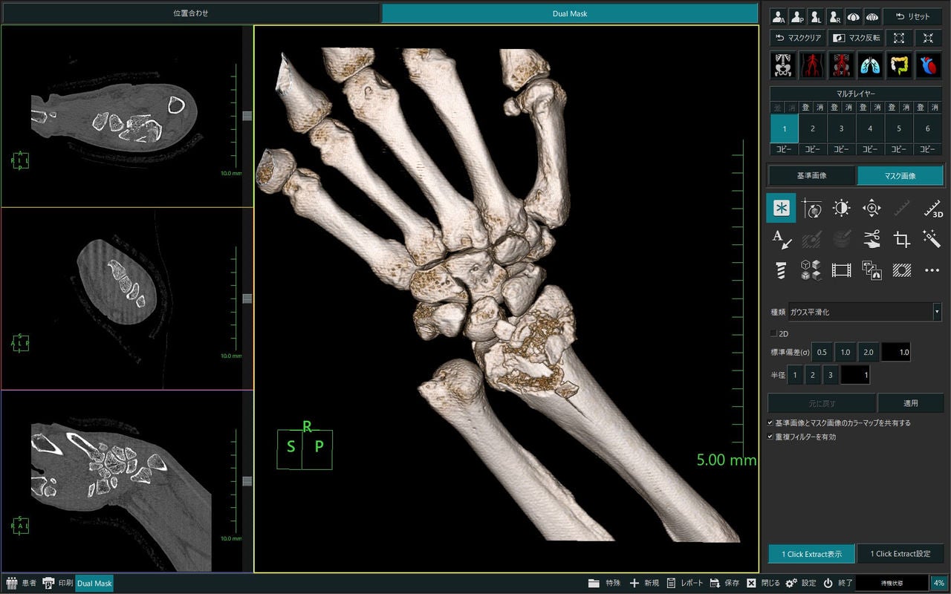Switch to the 基準画像 tab
Screen dimensions: 951x594
[x=811, y=176]
